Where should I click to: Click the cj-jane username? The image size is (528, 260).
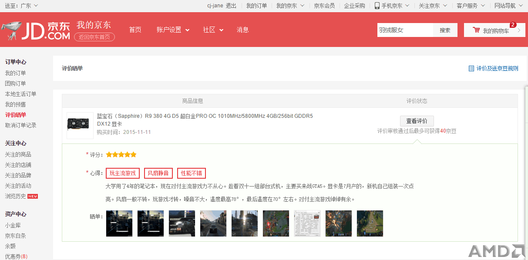215,6
